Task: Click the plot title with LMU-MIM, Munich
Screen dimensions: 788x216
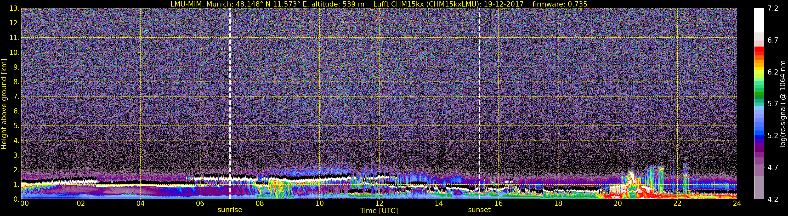Action: click(379, 4)
